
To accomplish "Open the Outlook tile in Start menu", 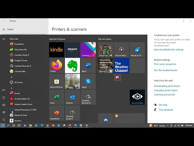I will pyautogui.click(x=72, y=97).
